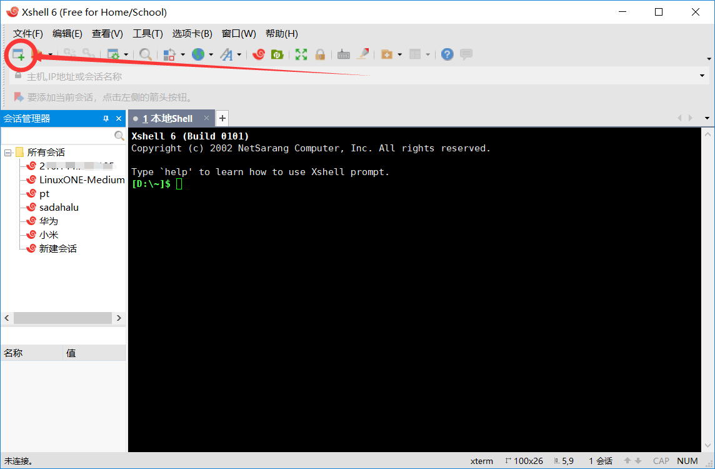Switch to the 本地Shell tab
715x469 pixels.
(167, 119)
